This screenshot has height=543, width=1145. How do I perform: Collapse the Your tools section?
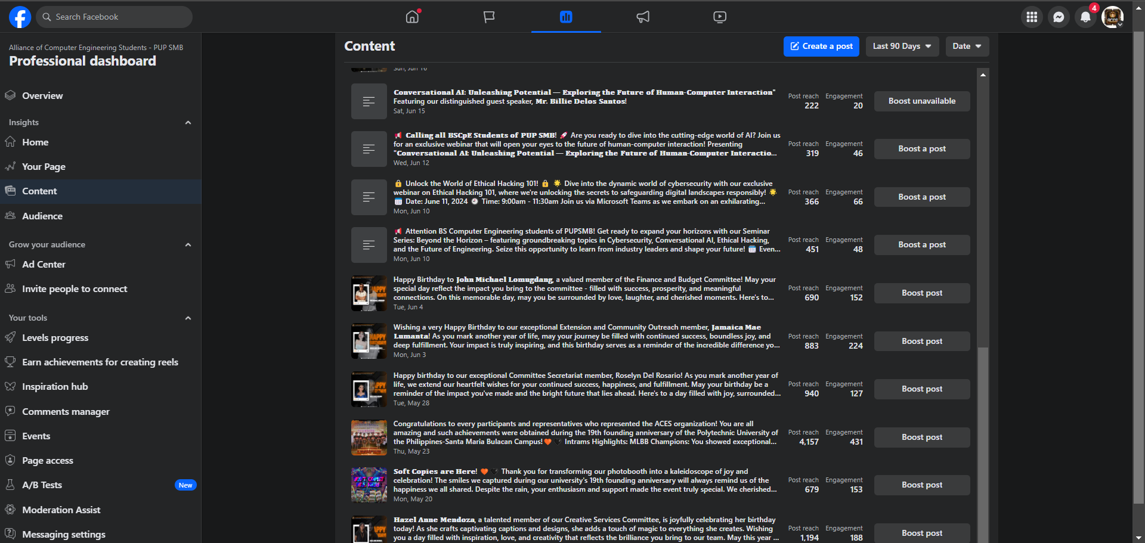click(188, 318)
